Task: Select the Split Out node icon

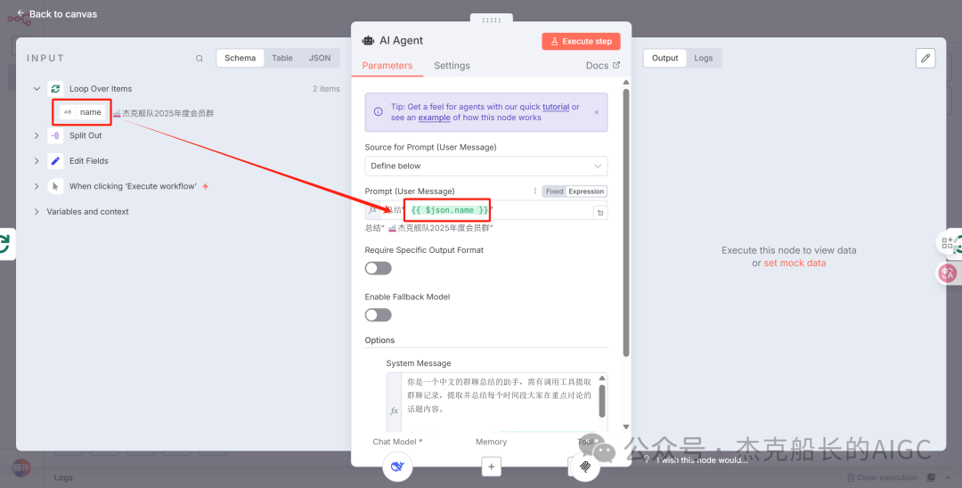Action: pyautogui.click(x=55, y=135)
